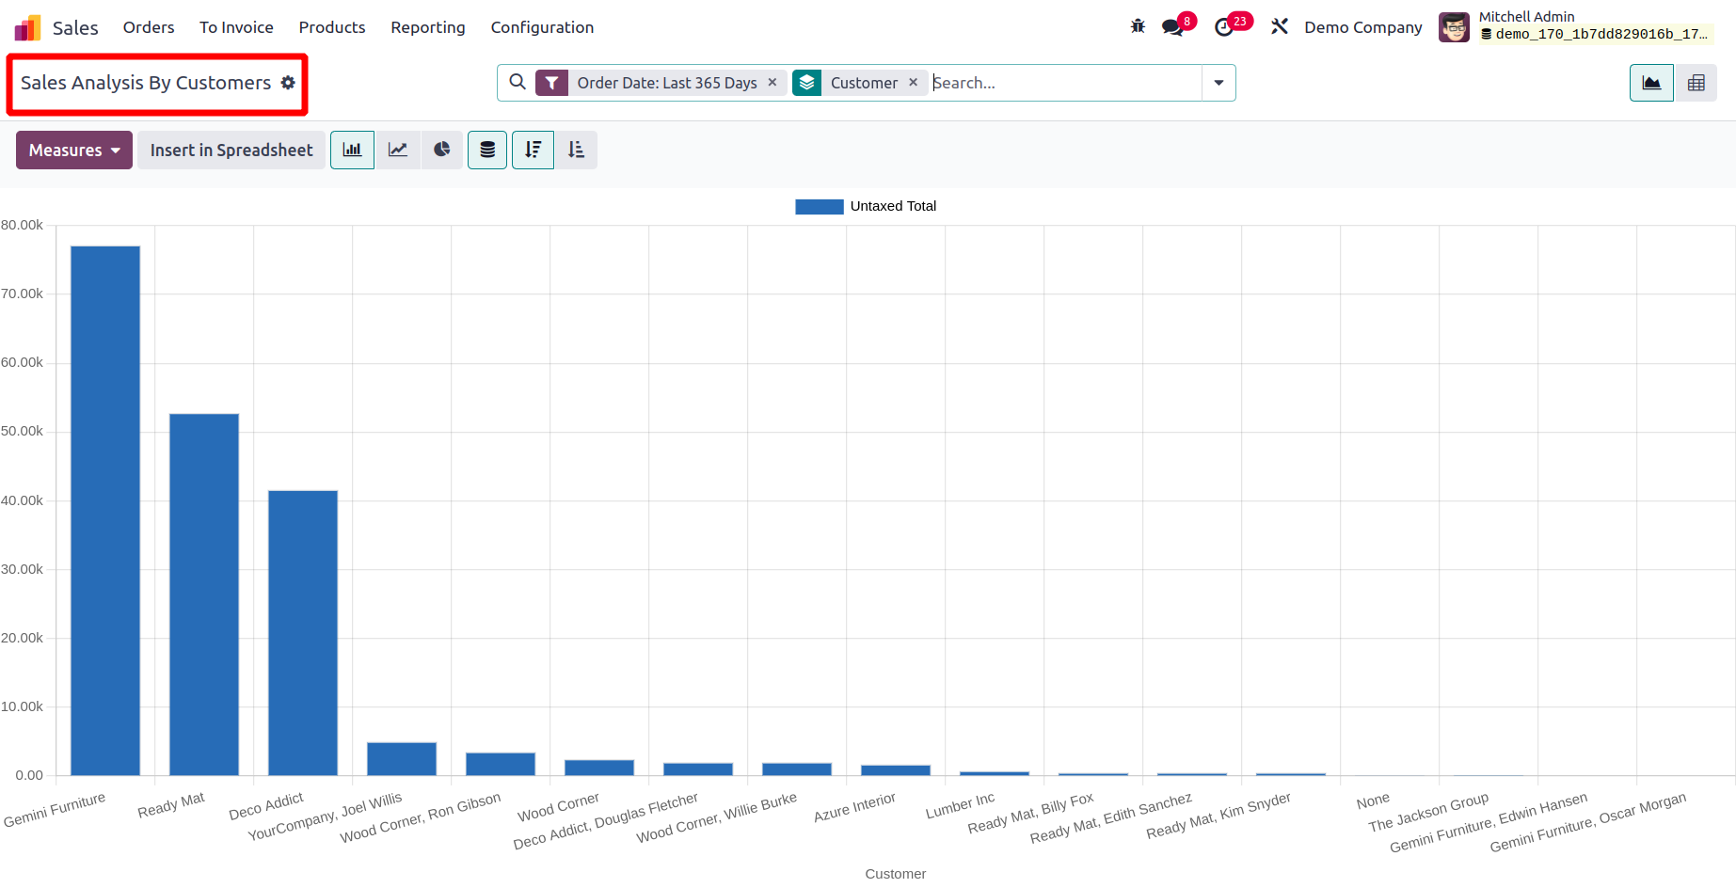The width and height of the screenshot is (1736, 888).
Task: Click the Deco Addict bar
Action: click(x=303, y=632)
